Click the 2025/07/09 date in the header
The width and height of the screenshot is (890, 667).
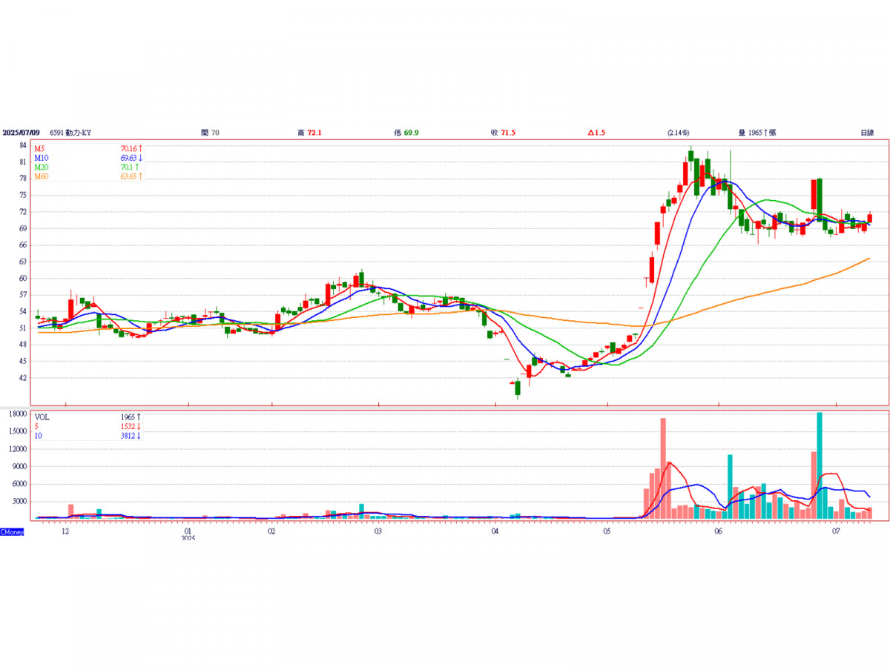[x=20, y=133]
